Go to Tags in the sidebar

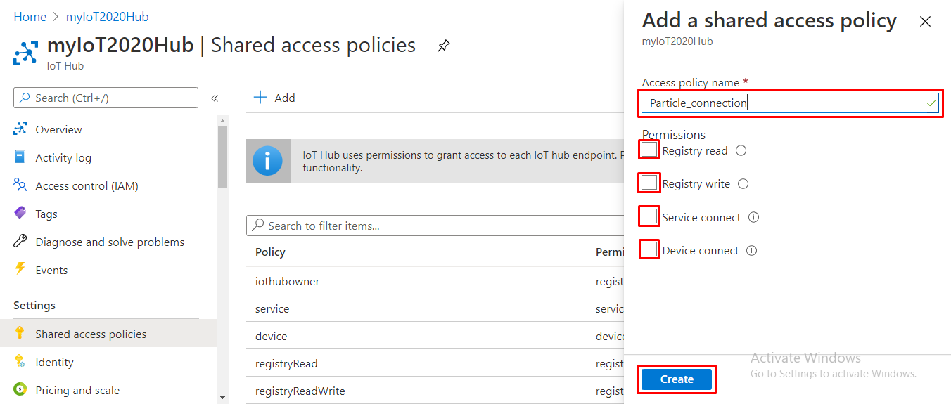coord(46,214)
